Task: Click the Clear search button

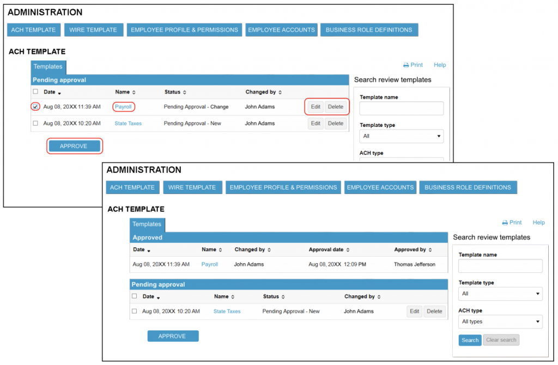Action: 501,340
